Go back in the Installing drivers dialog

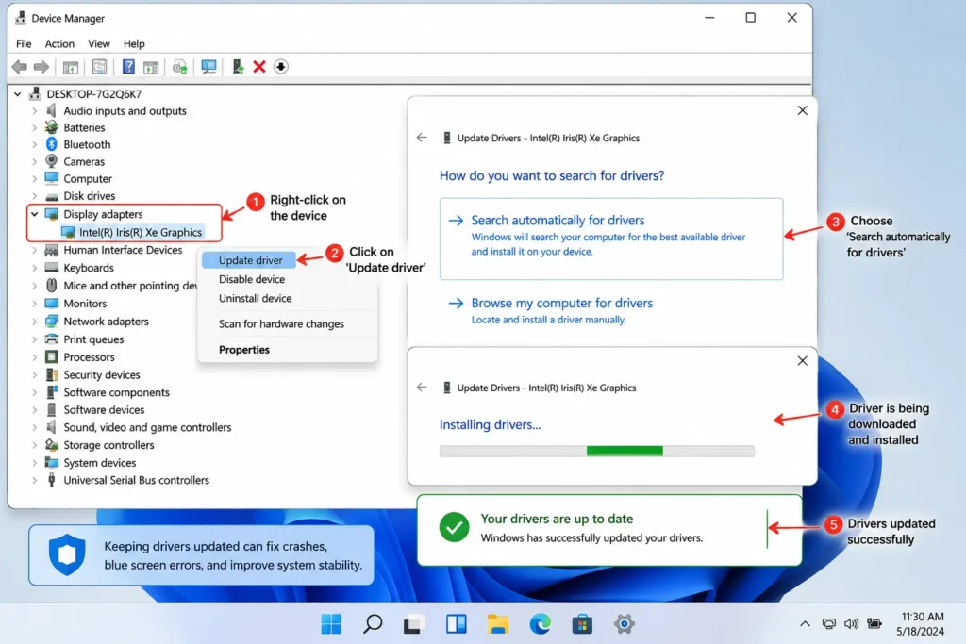(422, 388)
